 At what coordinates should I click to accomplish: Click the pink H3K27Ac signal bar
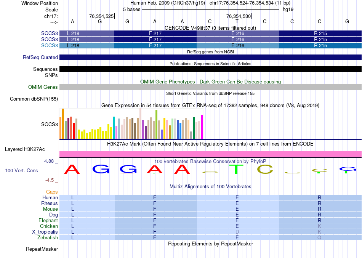210,154
